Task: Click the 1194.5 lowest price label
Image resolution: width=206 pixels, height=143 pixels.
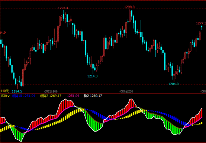Action: pyautogui.click(x=17, y=92)
